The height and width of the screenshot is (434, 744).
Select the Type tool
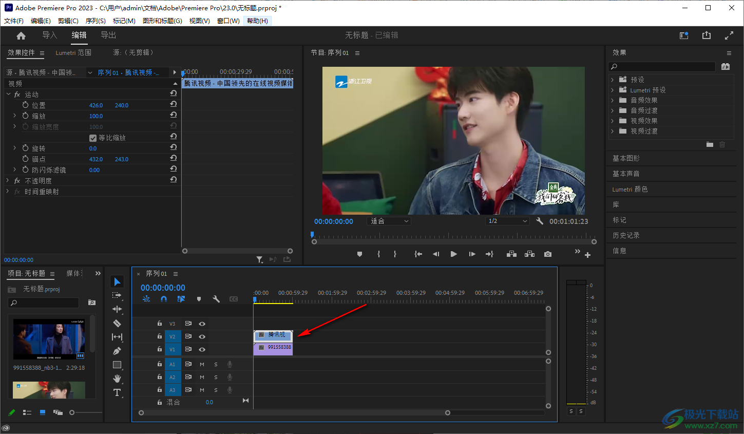point(117,392)
